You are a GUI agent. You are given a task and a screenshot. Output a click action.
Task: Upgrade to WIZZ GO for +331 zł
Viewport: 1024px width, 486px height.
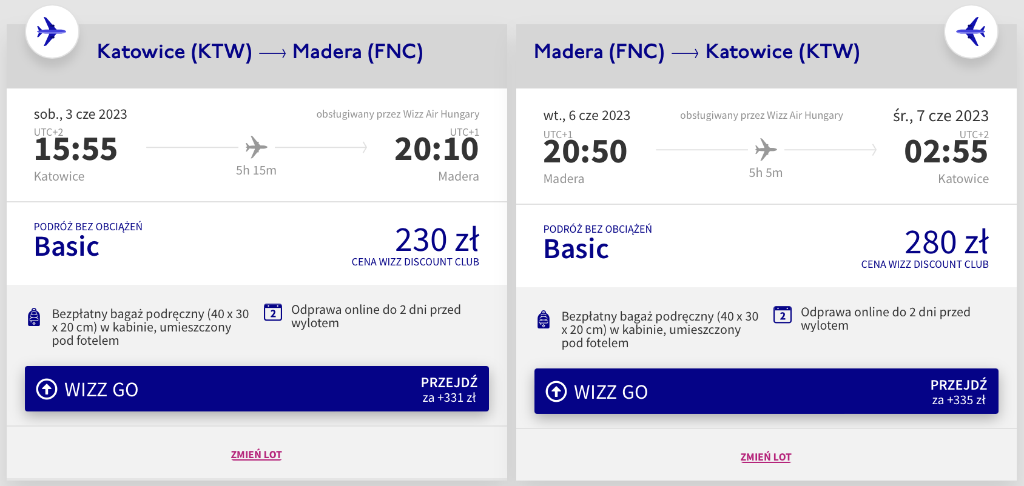click(x=257, y=389)
